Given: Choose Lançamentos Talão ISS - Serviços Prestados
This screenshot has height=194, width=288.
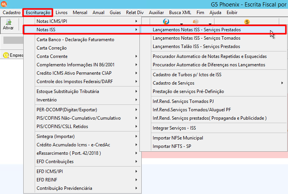Looking at the screenshot, I should (213, 46).
